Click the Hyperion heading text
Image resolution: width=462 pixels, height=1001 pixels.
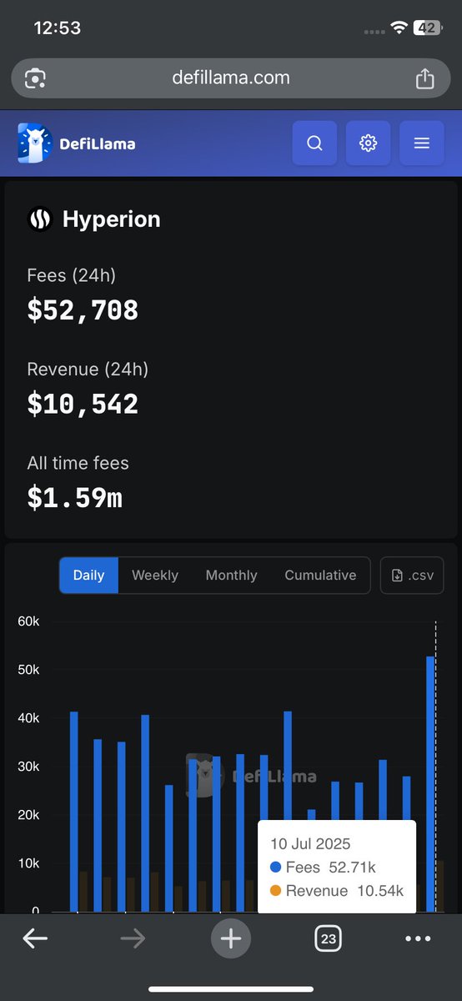coord(112,219)
